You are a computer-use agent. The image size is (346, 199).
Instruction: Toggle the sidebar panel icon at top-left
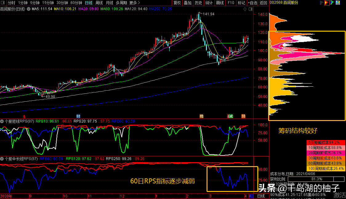[x=3, y=3]
